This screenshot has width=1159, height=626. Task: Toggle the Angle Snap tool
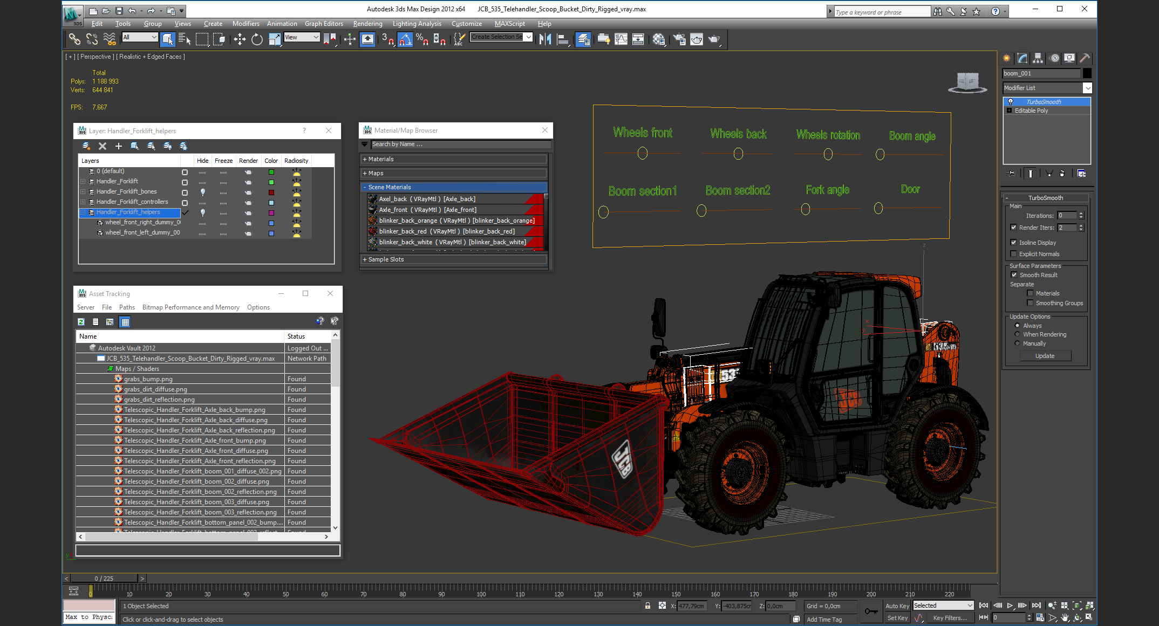pyautogui.click(x=405, y=39)
